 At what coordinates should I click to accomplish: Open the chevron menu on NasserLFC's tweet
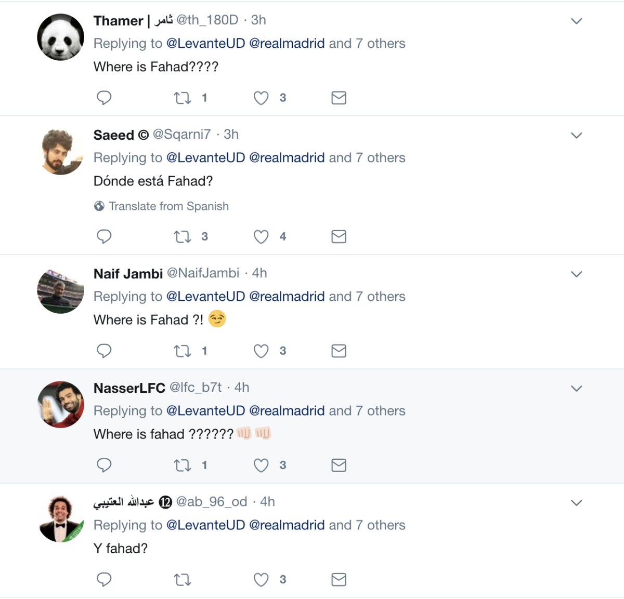click(576, 389)
